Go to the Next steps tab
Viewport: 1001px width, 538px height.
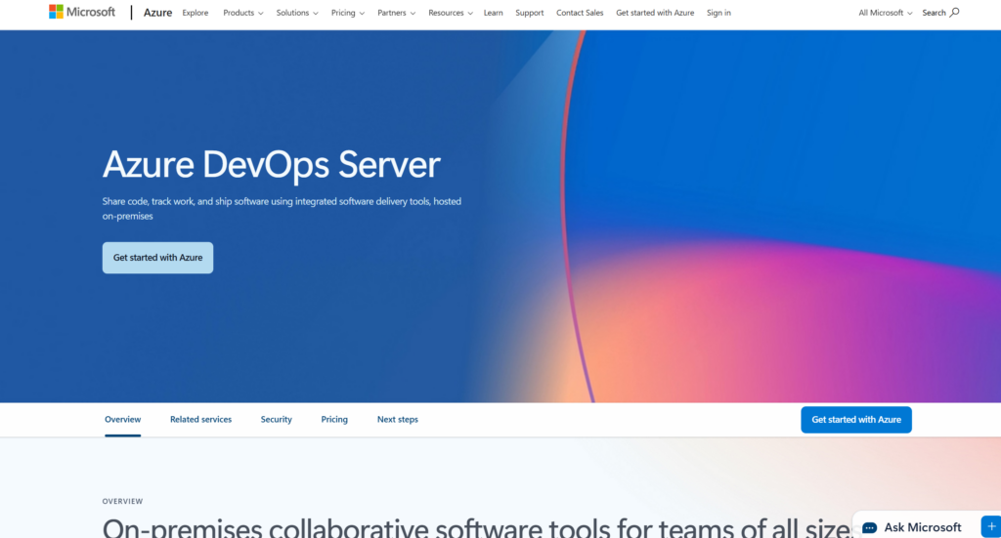(x=398, y=420)
